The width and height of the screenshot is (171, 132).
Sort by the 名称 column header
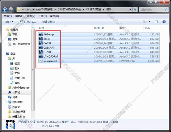pyautogui.click(x=42, y=28)
